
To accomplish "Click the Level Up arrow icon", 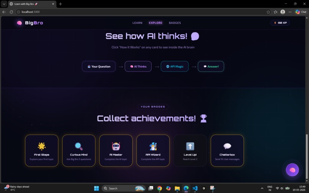I will click(x=190, y=146).
